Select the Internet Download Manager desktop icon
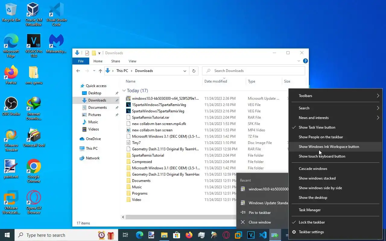Viewport: 386px width, 241px height. tap(33, 108)
